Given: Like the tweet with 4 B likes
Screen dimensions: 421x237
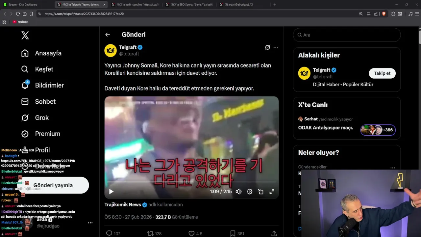Looking at the screenshot, I should coord(195,234).
